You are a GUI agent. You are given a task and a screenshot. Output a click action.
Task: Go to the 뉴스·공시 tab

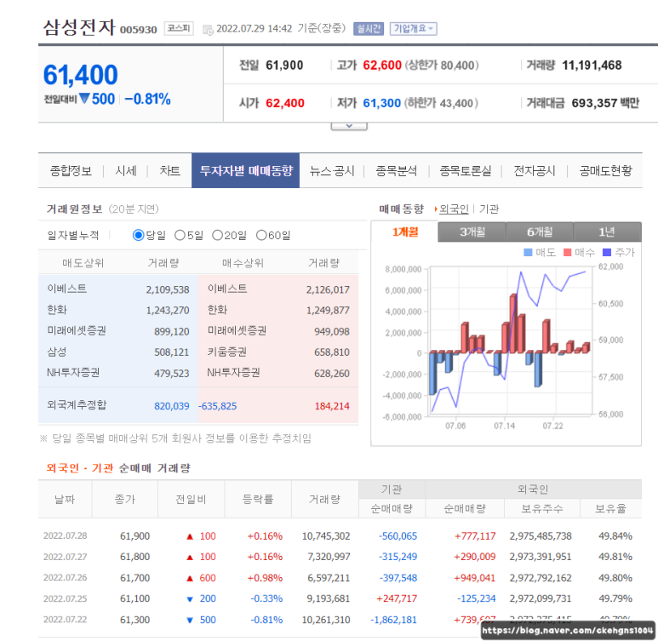(332, 171)
